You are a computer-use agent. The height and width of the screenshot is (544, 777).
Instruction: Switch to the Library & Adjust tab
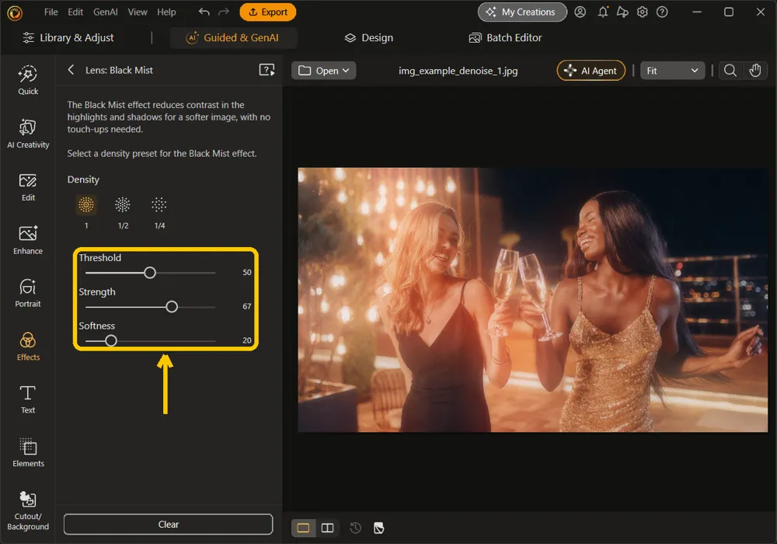(x=68, y=37)
